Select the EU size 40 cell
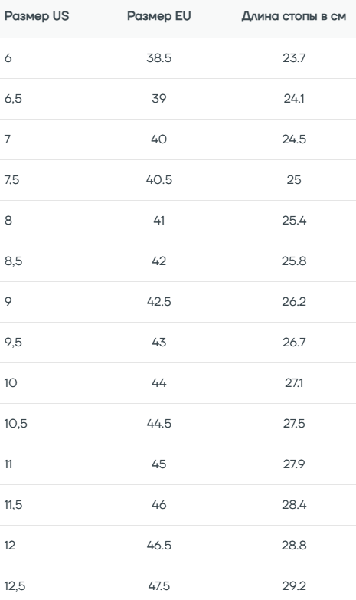 pyautogui.click(x=159, y=139)
